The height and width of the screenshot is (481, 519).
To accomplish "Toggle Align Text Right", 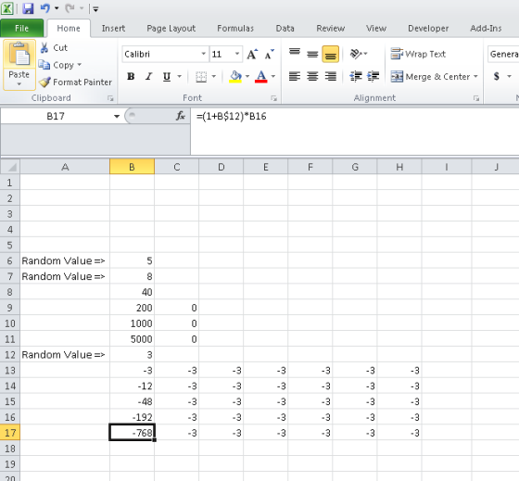I will 330,77.
